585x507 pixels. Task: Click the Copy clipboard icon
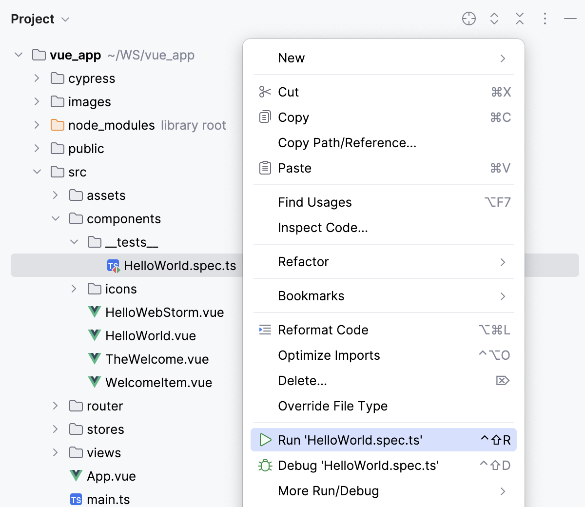(x=265, y=117)
